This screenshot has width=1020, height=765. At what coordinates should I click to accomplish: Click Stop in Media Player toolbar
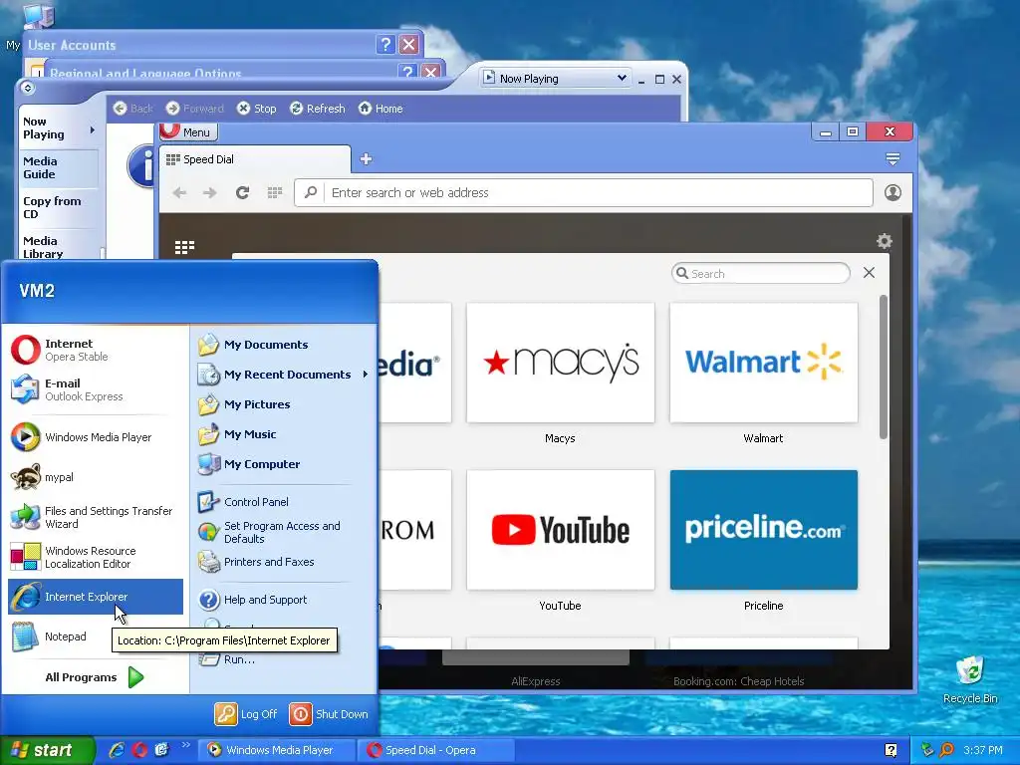[x=257, y=109]
